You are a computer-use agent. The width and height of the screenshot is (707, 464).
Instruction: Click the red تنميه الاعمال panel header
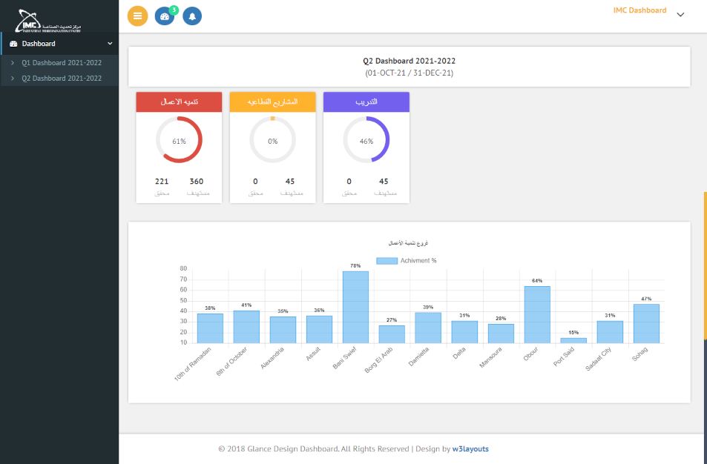[x=178, y=102]
